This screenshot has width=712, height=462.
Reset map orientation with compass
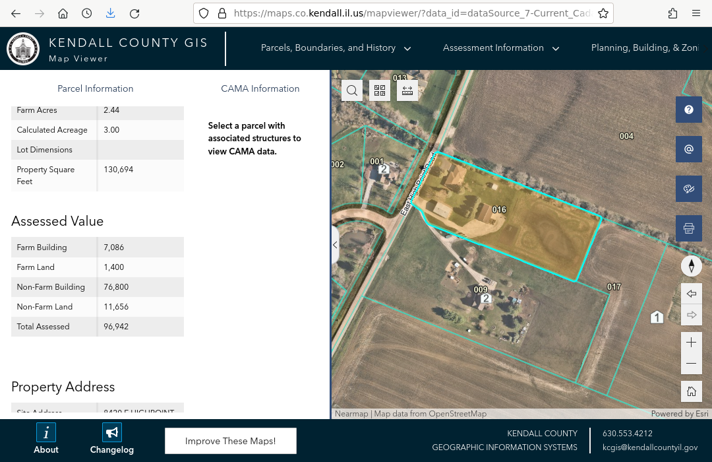[691, 266]
